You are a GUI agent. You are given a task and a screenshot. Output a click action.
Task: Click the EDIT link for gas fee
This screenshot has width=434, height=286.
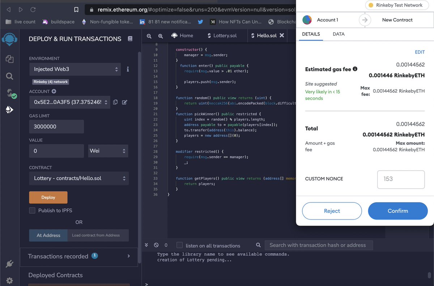point(420,52)
